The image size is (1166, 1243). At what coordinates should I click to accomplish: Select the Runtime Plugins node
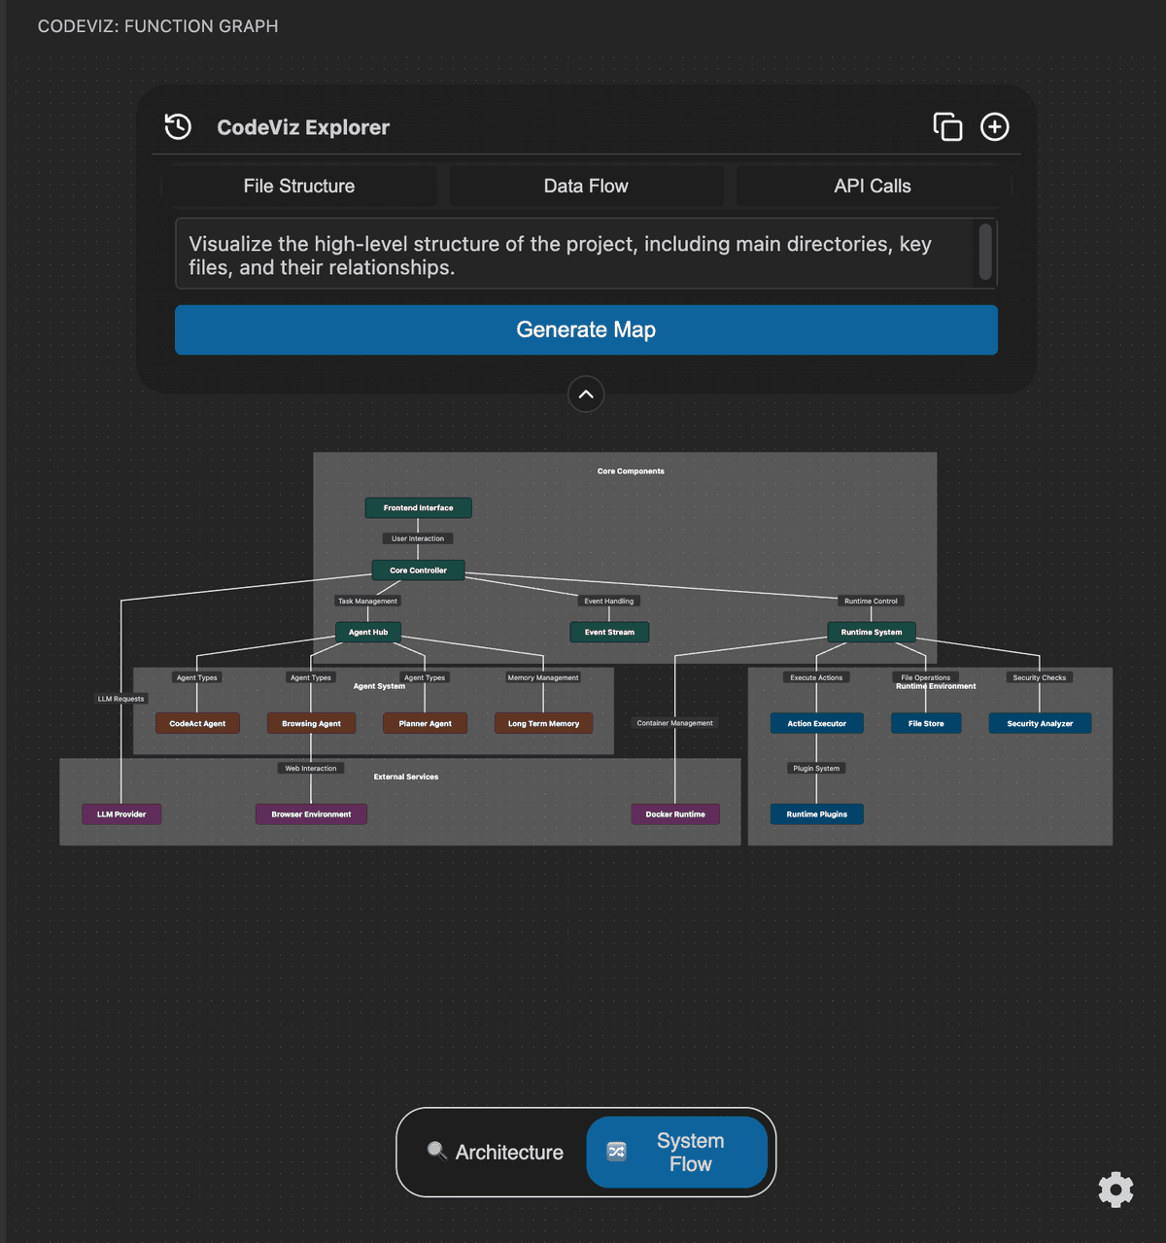(x=816, y=814)
